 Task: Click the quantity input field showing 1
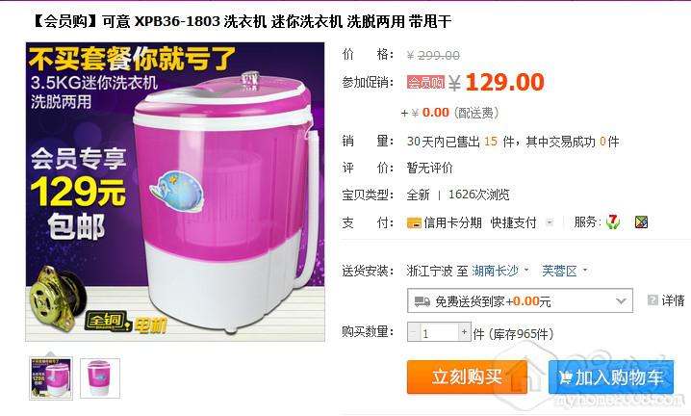[439, 332]
